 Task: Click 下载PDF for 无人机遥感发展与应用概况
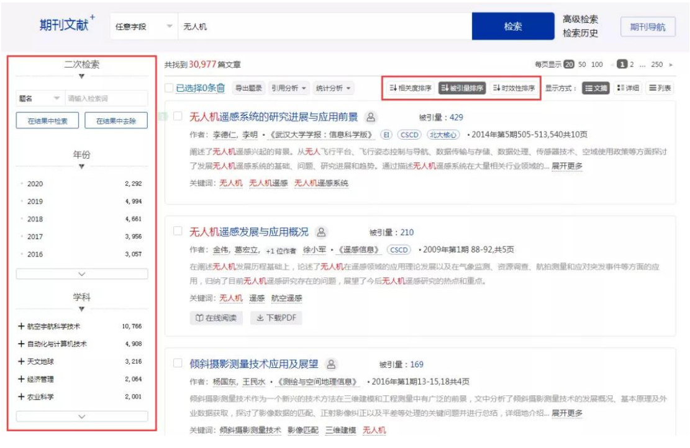[x=276, y=318]
